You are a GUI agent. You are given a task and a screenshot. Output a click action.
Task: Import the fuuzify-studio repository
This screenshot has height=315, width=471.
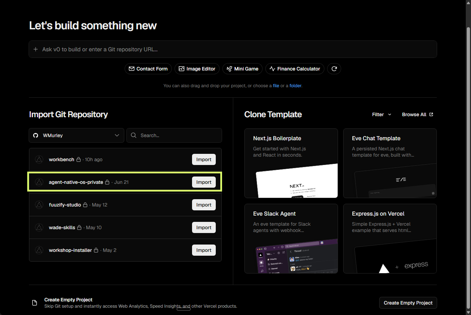click(204, 205)
